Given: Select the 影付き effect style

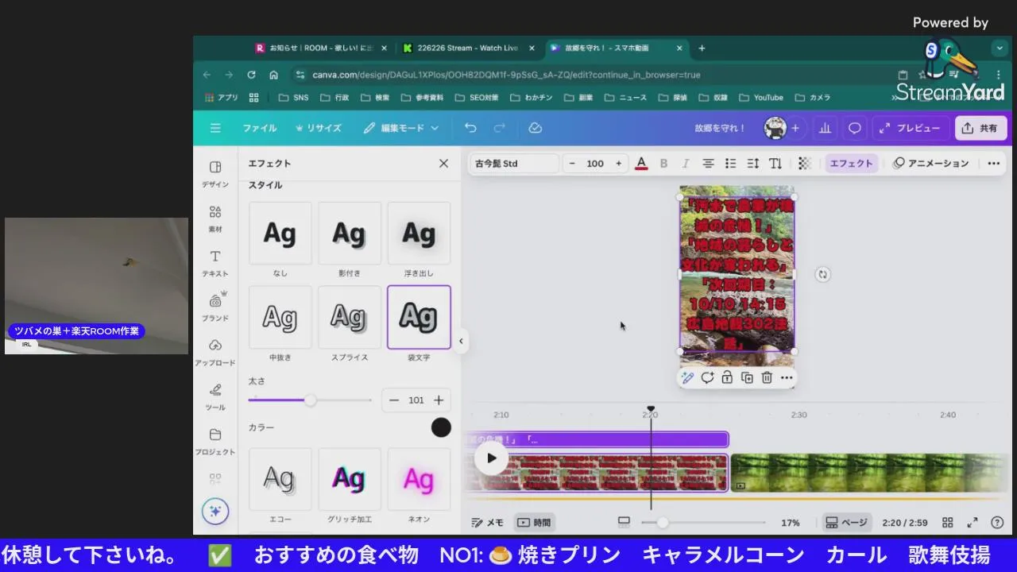Looking at the screenshot, I should pyautogui.click(x=350, y=233).
